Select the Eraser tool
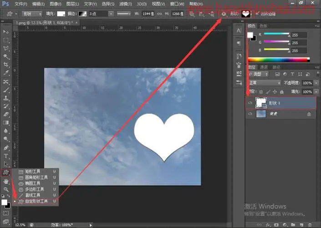 point(6,114)
